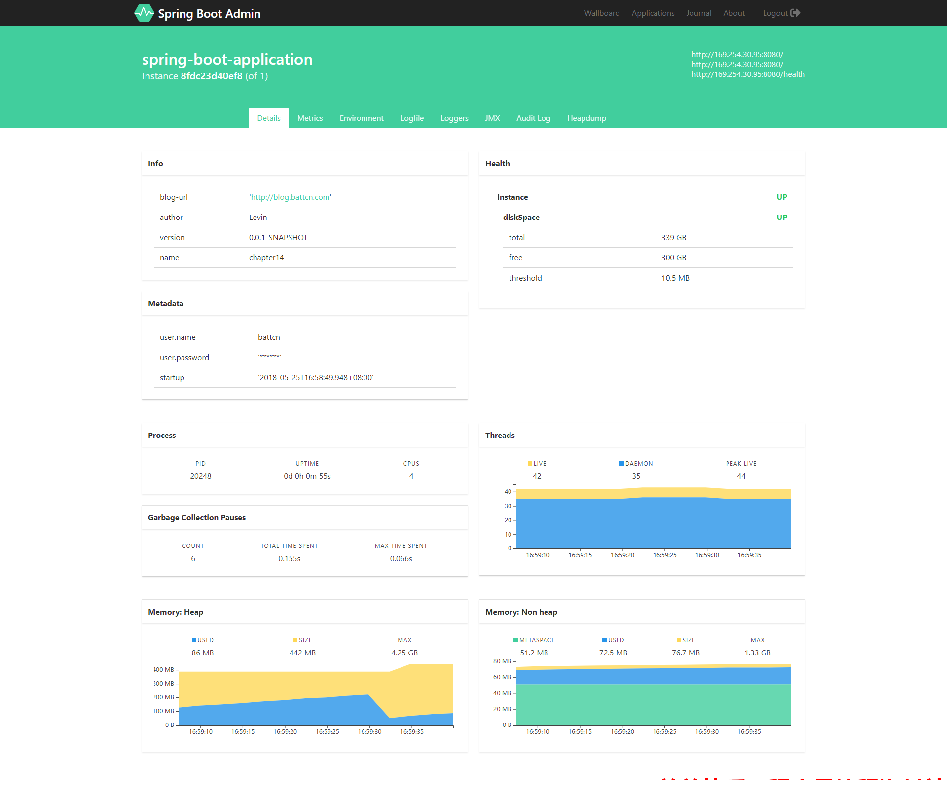Click the Logout exit arrow icon
The width and height of the screenshot is (947, 799).
[x=795, y=13]
